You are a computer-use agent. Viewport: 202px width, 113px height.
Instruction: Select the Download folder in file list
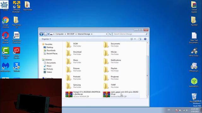74,53
